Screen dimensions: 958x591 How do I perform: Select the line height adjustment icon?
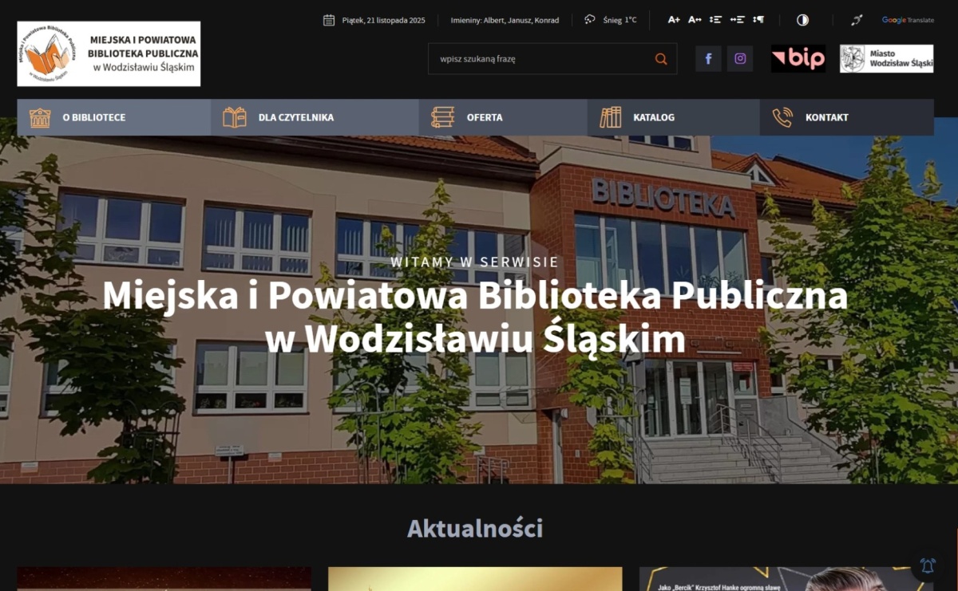(x=715, y=20)
